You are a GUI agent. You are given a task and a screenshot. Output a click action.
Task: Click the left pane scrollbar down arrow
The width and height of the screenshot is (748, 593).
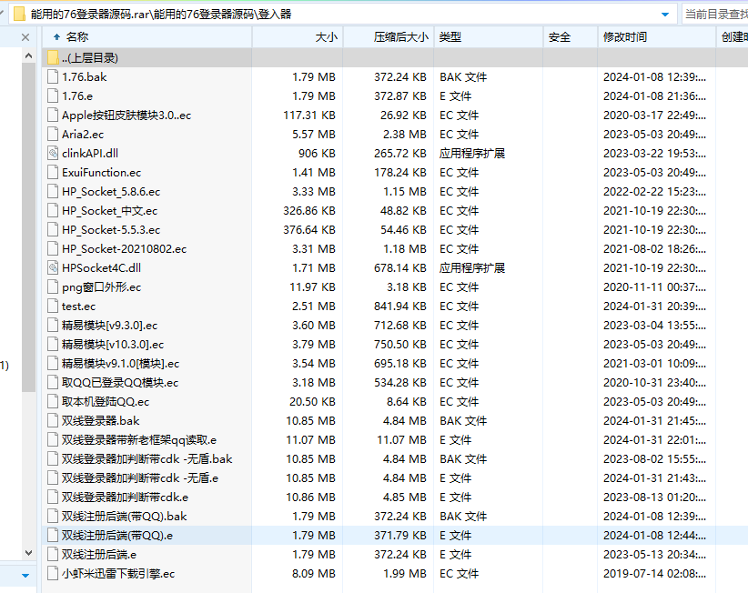26,575
